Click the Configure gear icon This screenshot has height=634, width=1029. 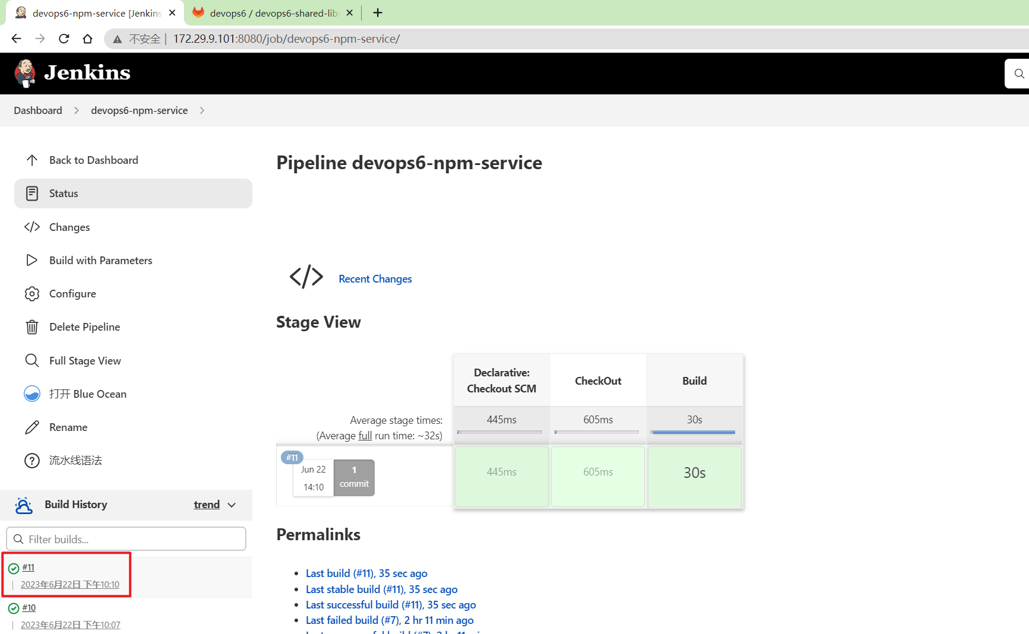click(x=32, y=294)
